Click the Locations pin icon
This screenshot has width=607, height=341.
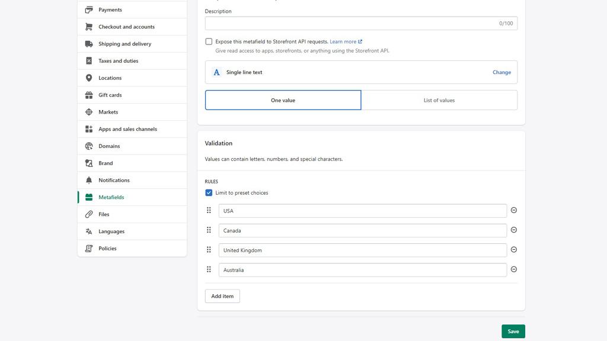89,78
